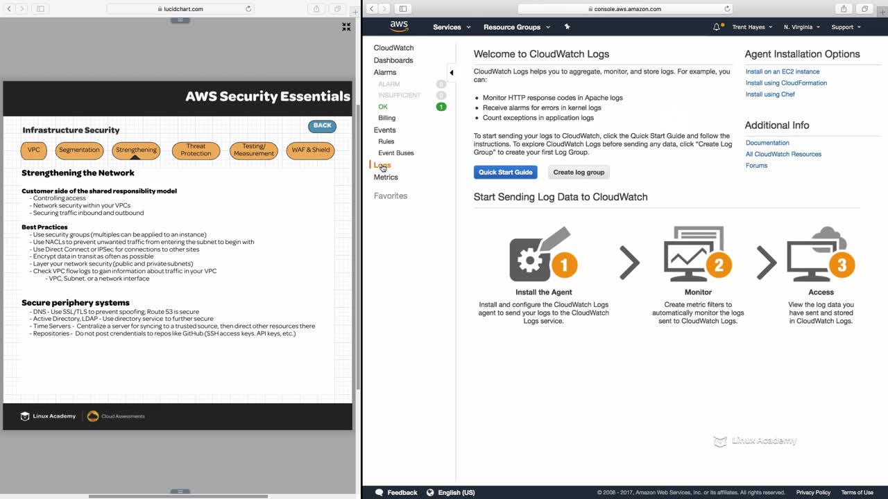Go forward in the lucidchart.com Safari window
888x499 pixels.
click(22, 9)
